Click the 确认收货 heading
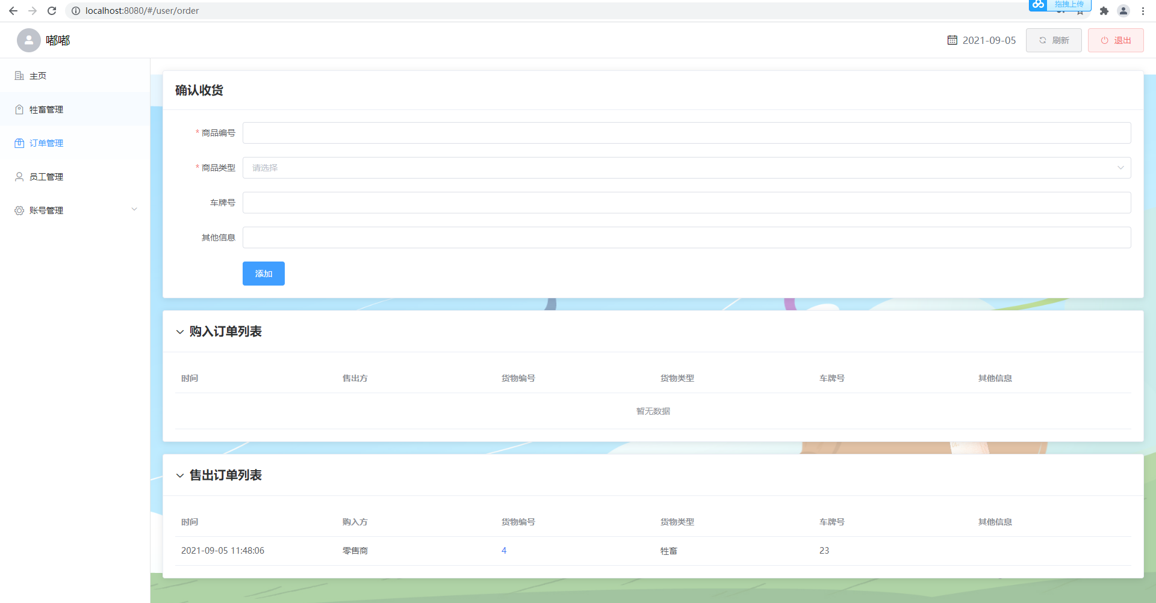This screenshot has width=1156, height=603. (199, 90)
